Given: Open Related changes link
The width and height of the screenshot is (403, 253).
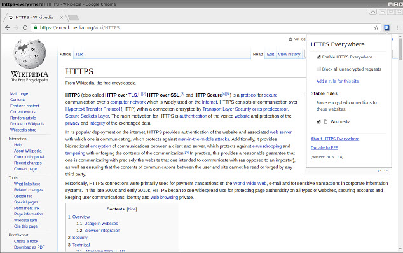Looking at the screenshot, I should pos(28,189).
